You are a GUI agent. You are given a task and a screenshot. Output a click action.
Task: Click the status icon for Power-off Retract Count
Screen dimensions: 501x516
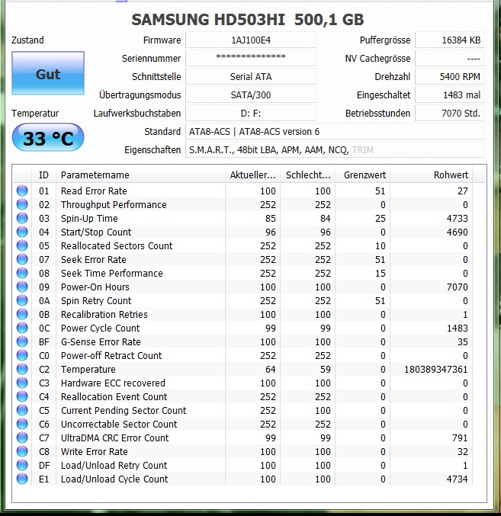[x=22, y=355]
